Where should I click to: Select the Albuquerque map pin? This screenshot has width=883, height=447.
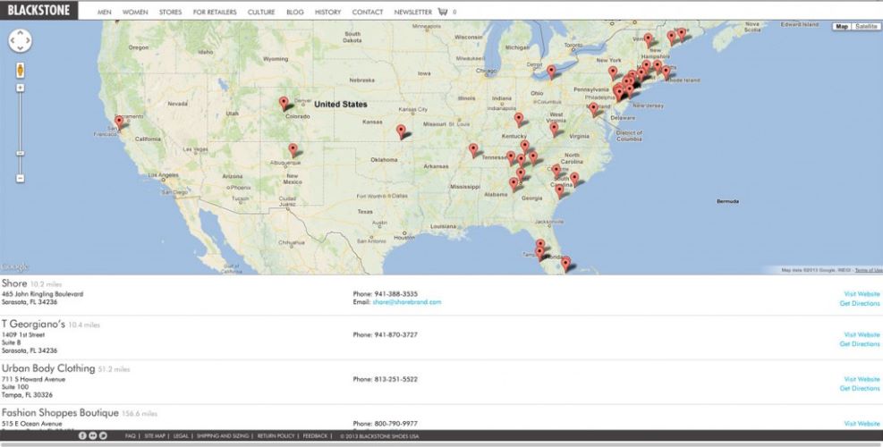pos(293,149)
